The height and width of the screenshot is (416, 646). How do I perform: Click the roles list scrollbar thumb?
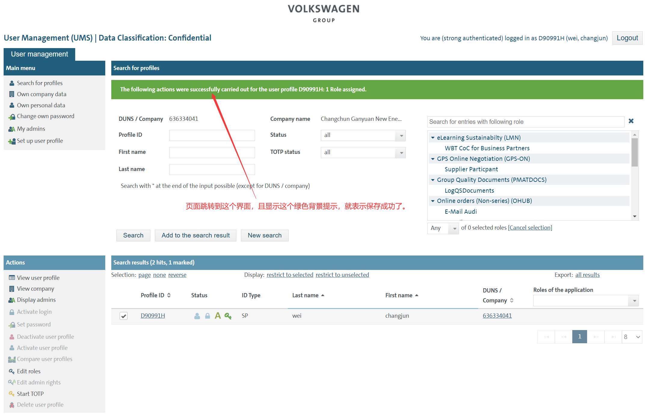(x=635, y=152)
